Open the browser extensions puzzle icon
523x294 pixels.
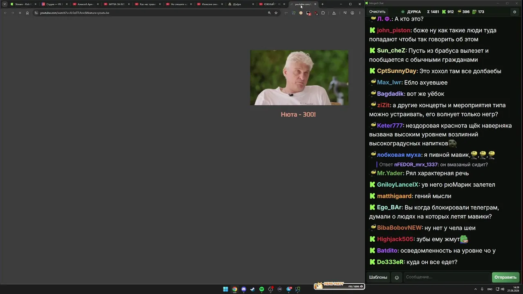coord(323,13)
